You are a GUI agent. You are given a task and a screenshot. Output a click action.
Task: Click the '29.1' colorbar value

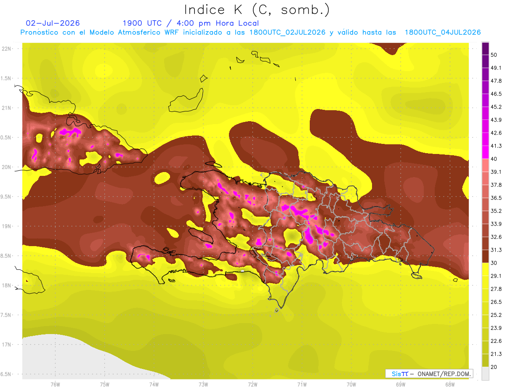pyautogui.click(x=496, y=276)
